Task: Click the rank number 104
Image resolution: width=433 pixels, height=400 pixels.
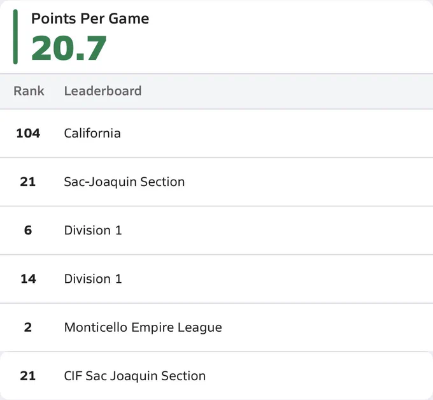Action: tap(28, 133)
